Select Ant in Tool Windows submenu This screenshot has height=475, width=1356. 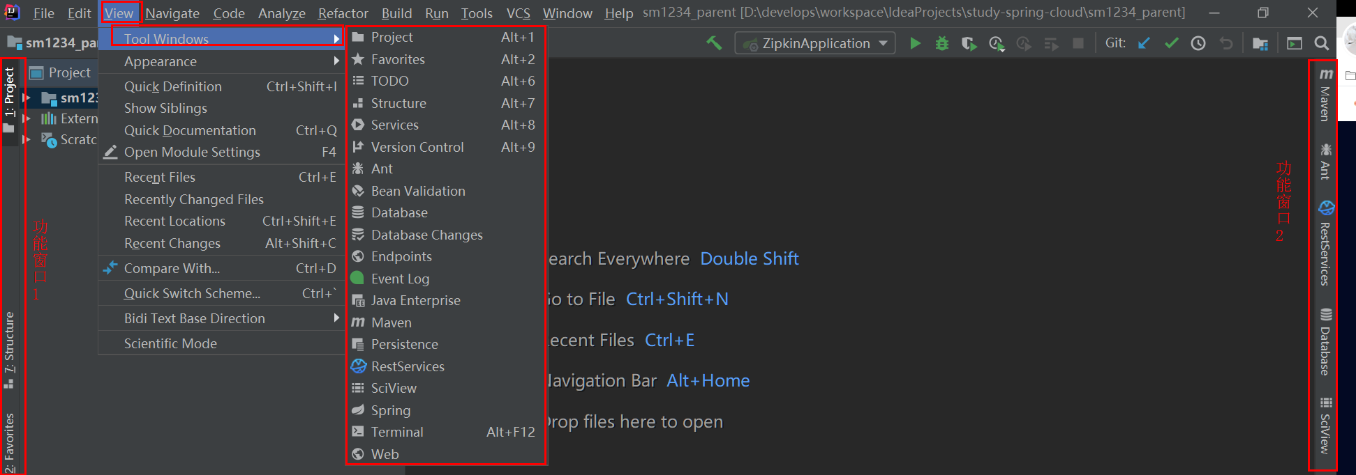445,169
